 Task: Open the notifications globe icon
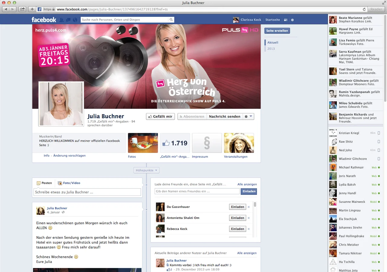tap(75, 20)
